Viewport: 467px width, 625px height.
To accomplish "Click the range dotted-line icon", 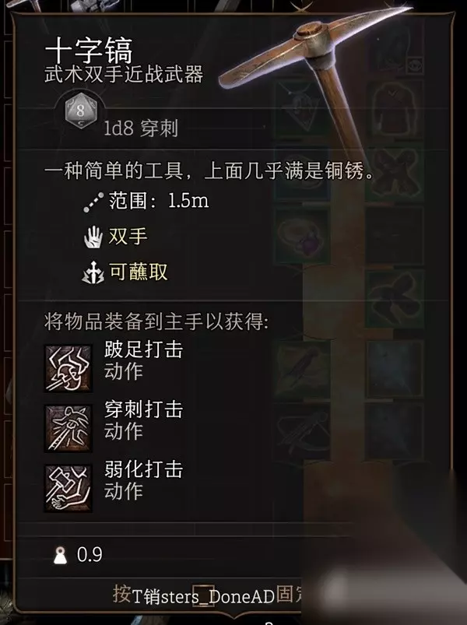I will coord(93,202).
